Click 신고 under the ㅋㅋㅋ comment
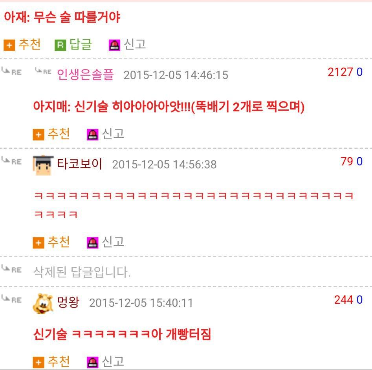The image size is (372, 370). click(x=113, y=242)
